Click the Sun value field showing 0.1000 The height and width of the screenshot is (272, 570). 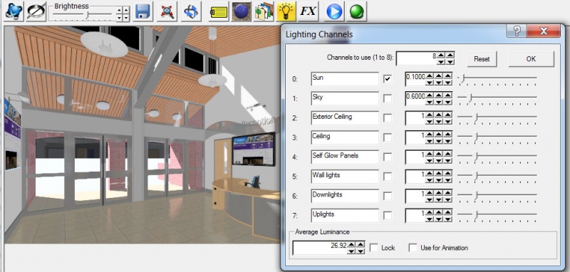click(x=415, y=79)
